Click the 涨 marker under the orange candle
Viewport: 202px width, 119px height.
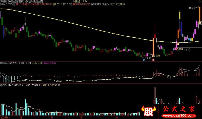pos(153,60)
